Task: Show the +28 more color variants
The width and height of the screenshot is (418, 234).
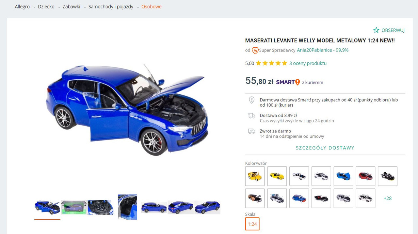Action: pos(388,198)
